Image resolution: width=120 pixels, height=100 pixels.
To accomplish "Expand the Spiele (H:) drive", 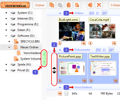I will (x=6, y=64).
